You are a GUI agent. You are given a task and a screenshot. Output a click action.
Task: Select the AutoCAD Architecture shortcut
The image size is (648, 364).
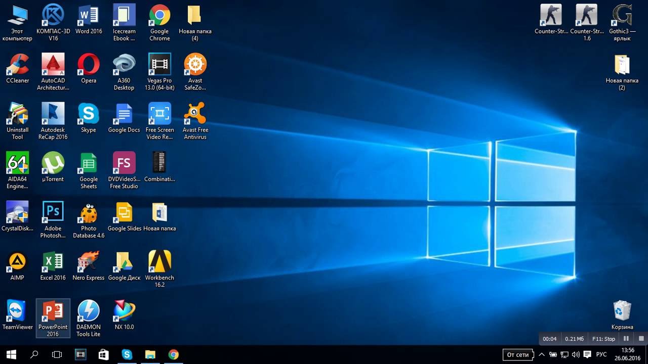tap(53, 72)
